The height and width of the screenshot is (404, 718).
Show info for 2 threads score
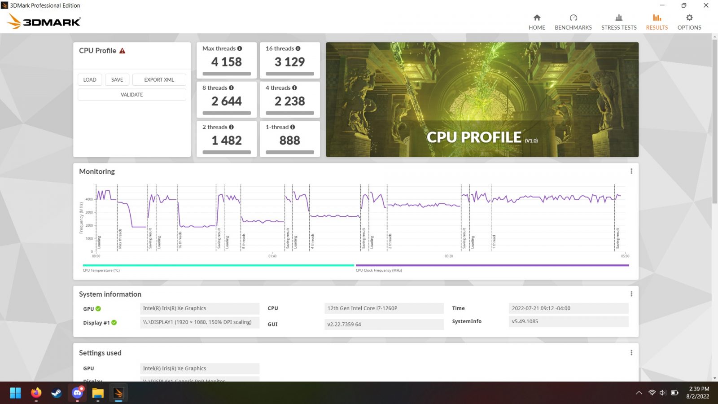231,127
